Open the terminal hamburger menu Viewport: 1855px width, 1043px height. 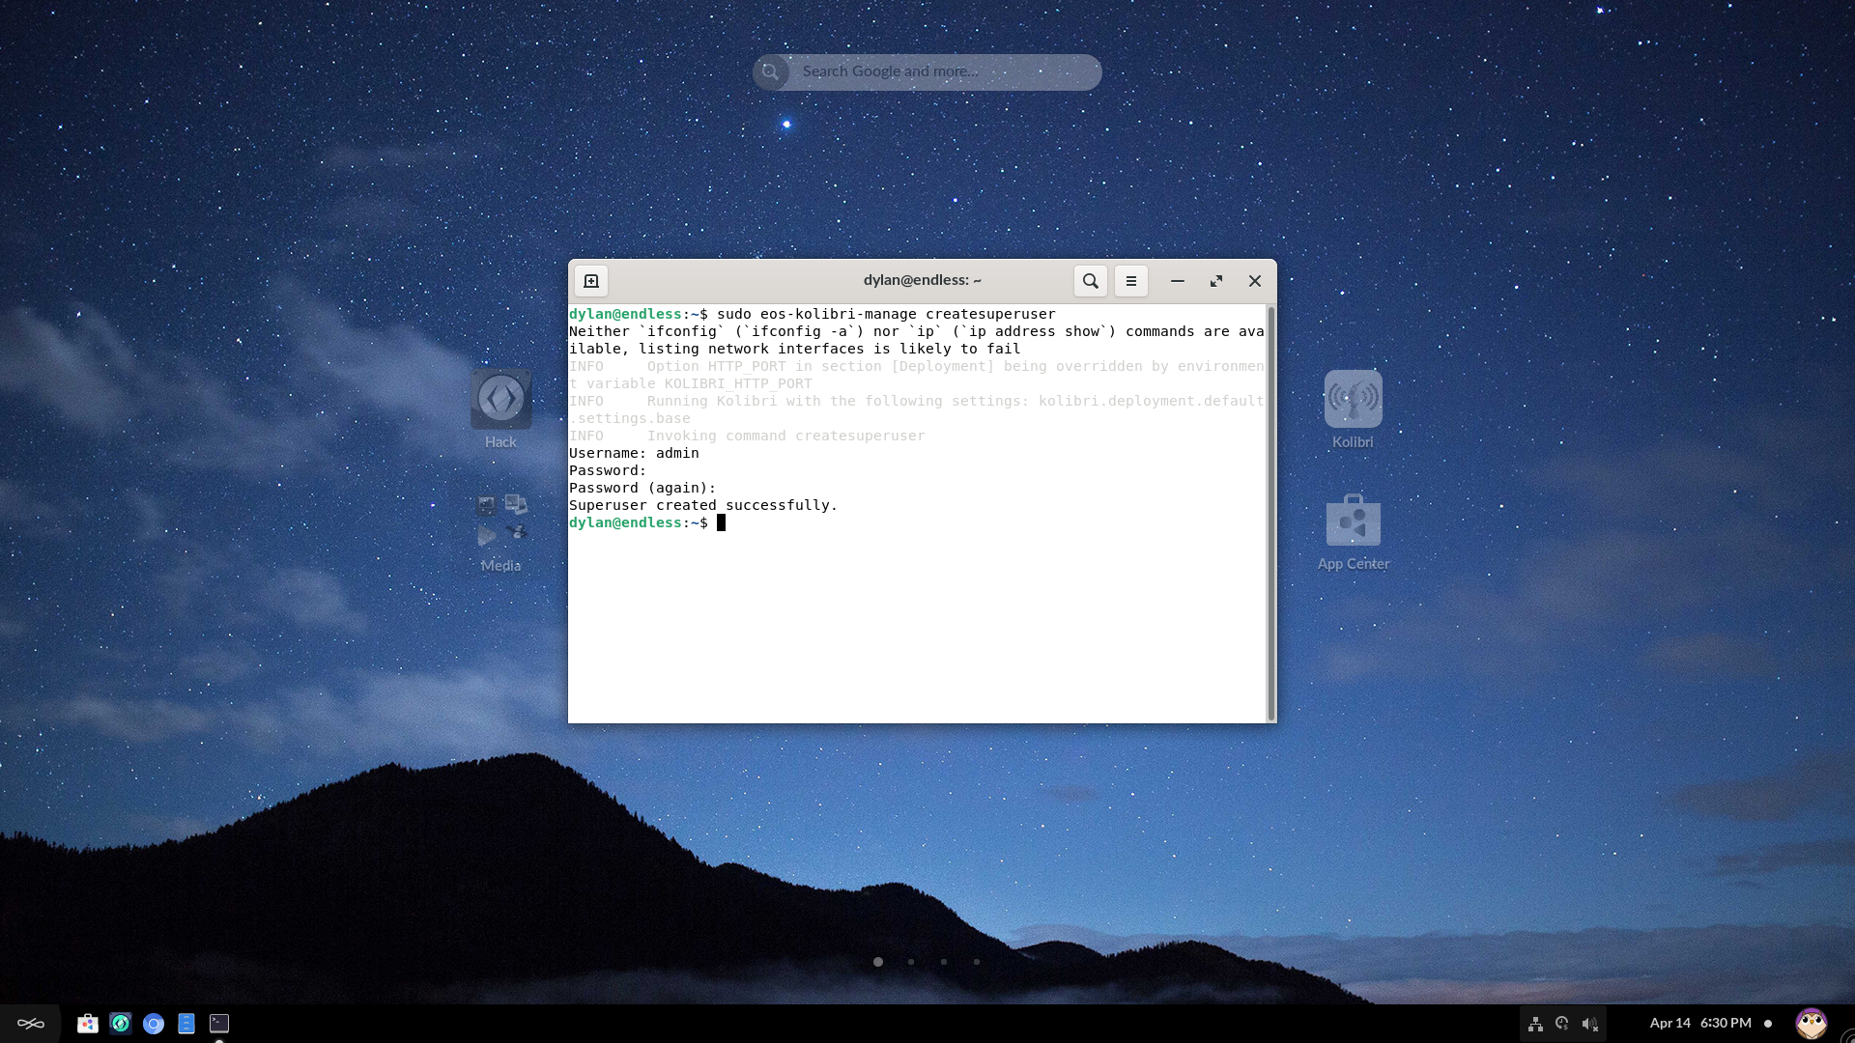point(1130,281)
